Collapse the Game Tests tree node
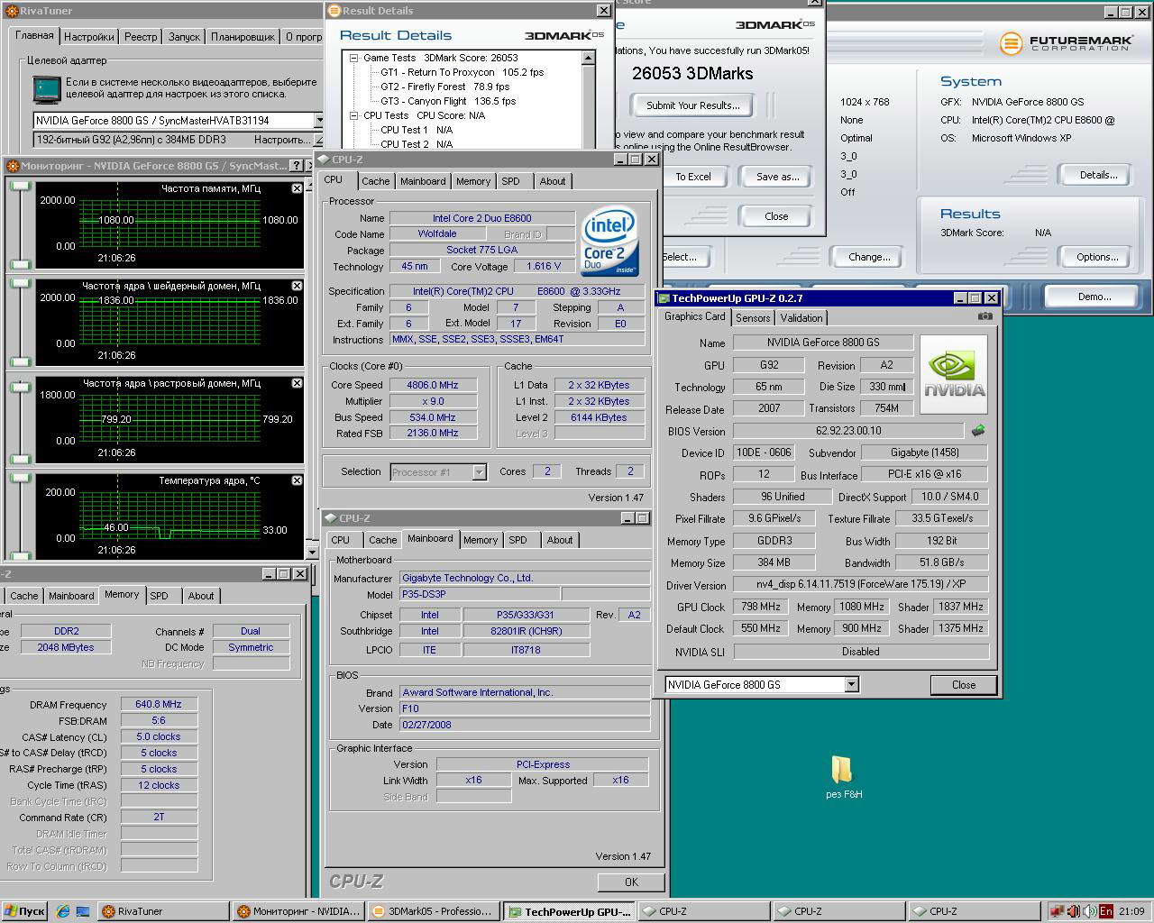 pos(354,58)
